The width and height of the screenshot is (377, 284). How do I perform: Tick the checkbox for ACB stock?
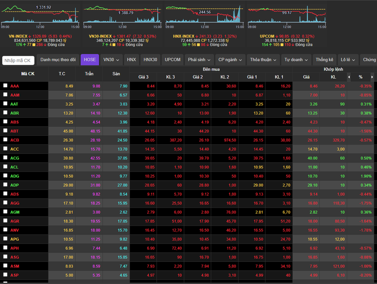point(5,139)
